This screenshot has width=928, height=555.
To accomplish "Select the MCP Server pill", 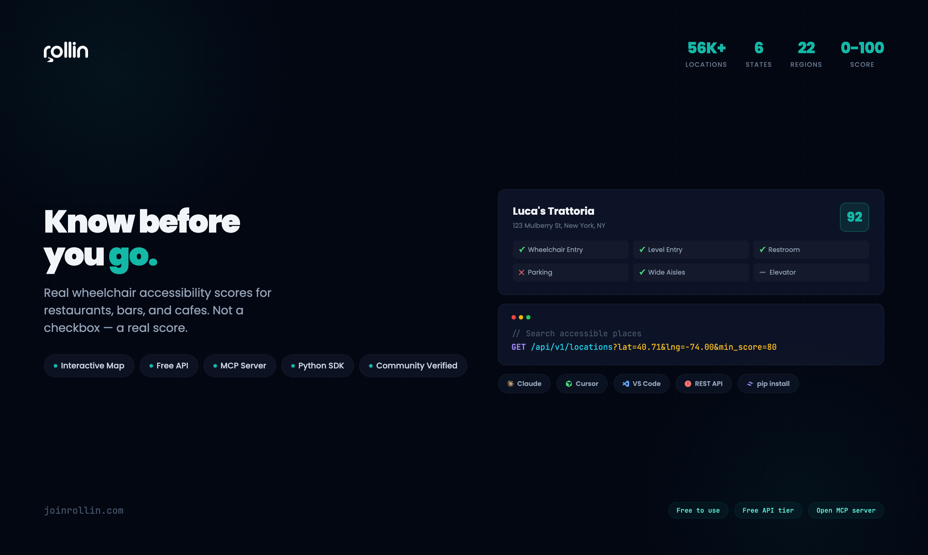I will click(x=239, y=365).
